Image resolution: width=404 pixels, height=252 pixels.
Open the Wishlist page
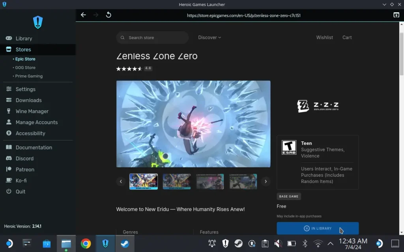[x=324, y=37]
